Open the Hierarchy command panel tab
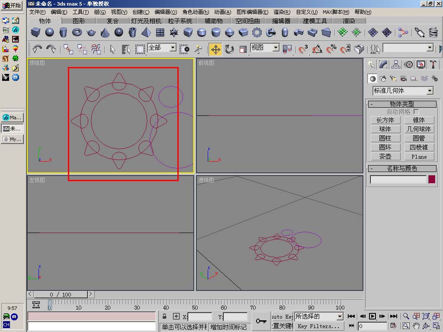443x332 pixels. 396,65
